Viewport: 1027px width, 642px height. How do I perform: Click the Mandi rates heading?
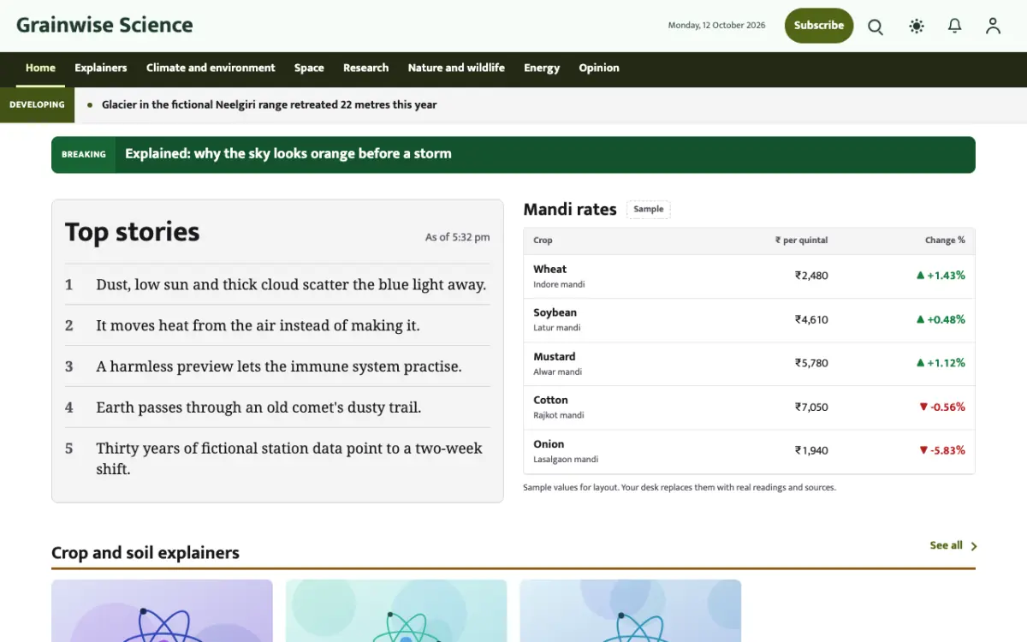tap(570, 210)
